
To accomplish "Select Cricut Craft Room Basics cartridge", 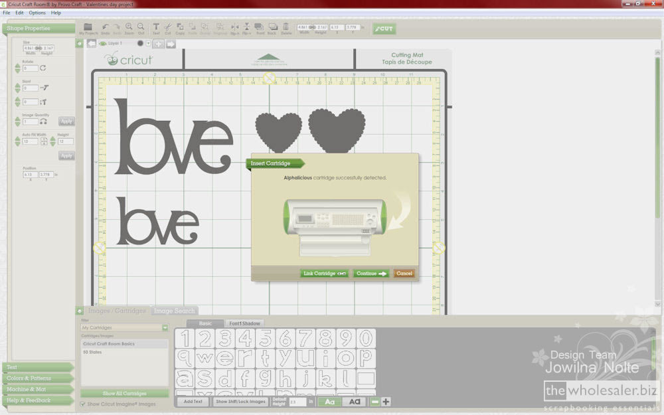I will click(x=125, y=344).
